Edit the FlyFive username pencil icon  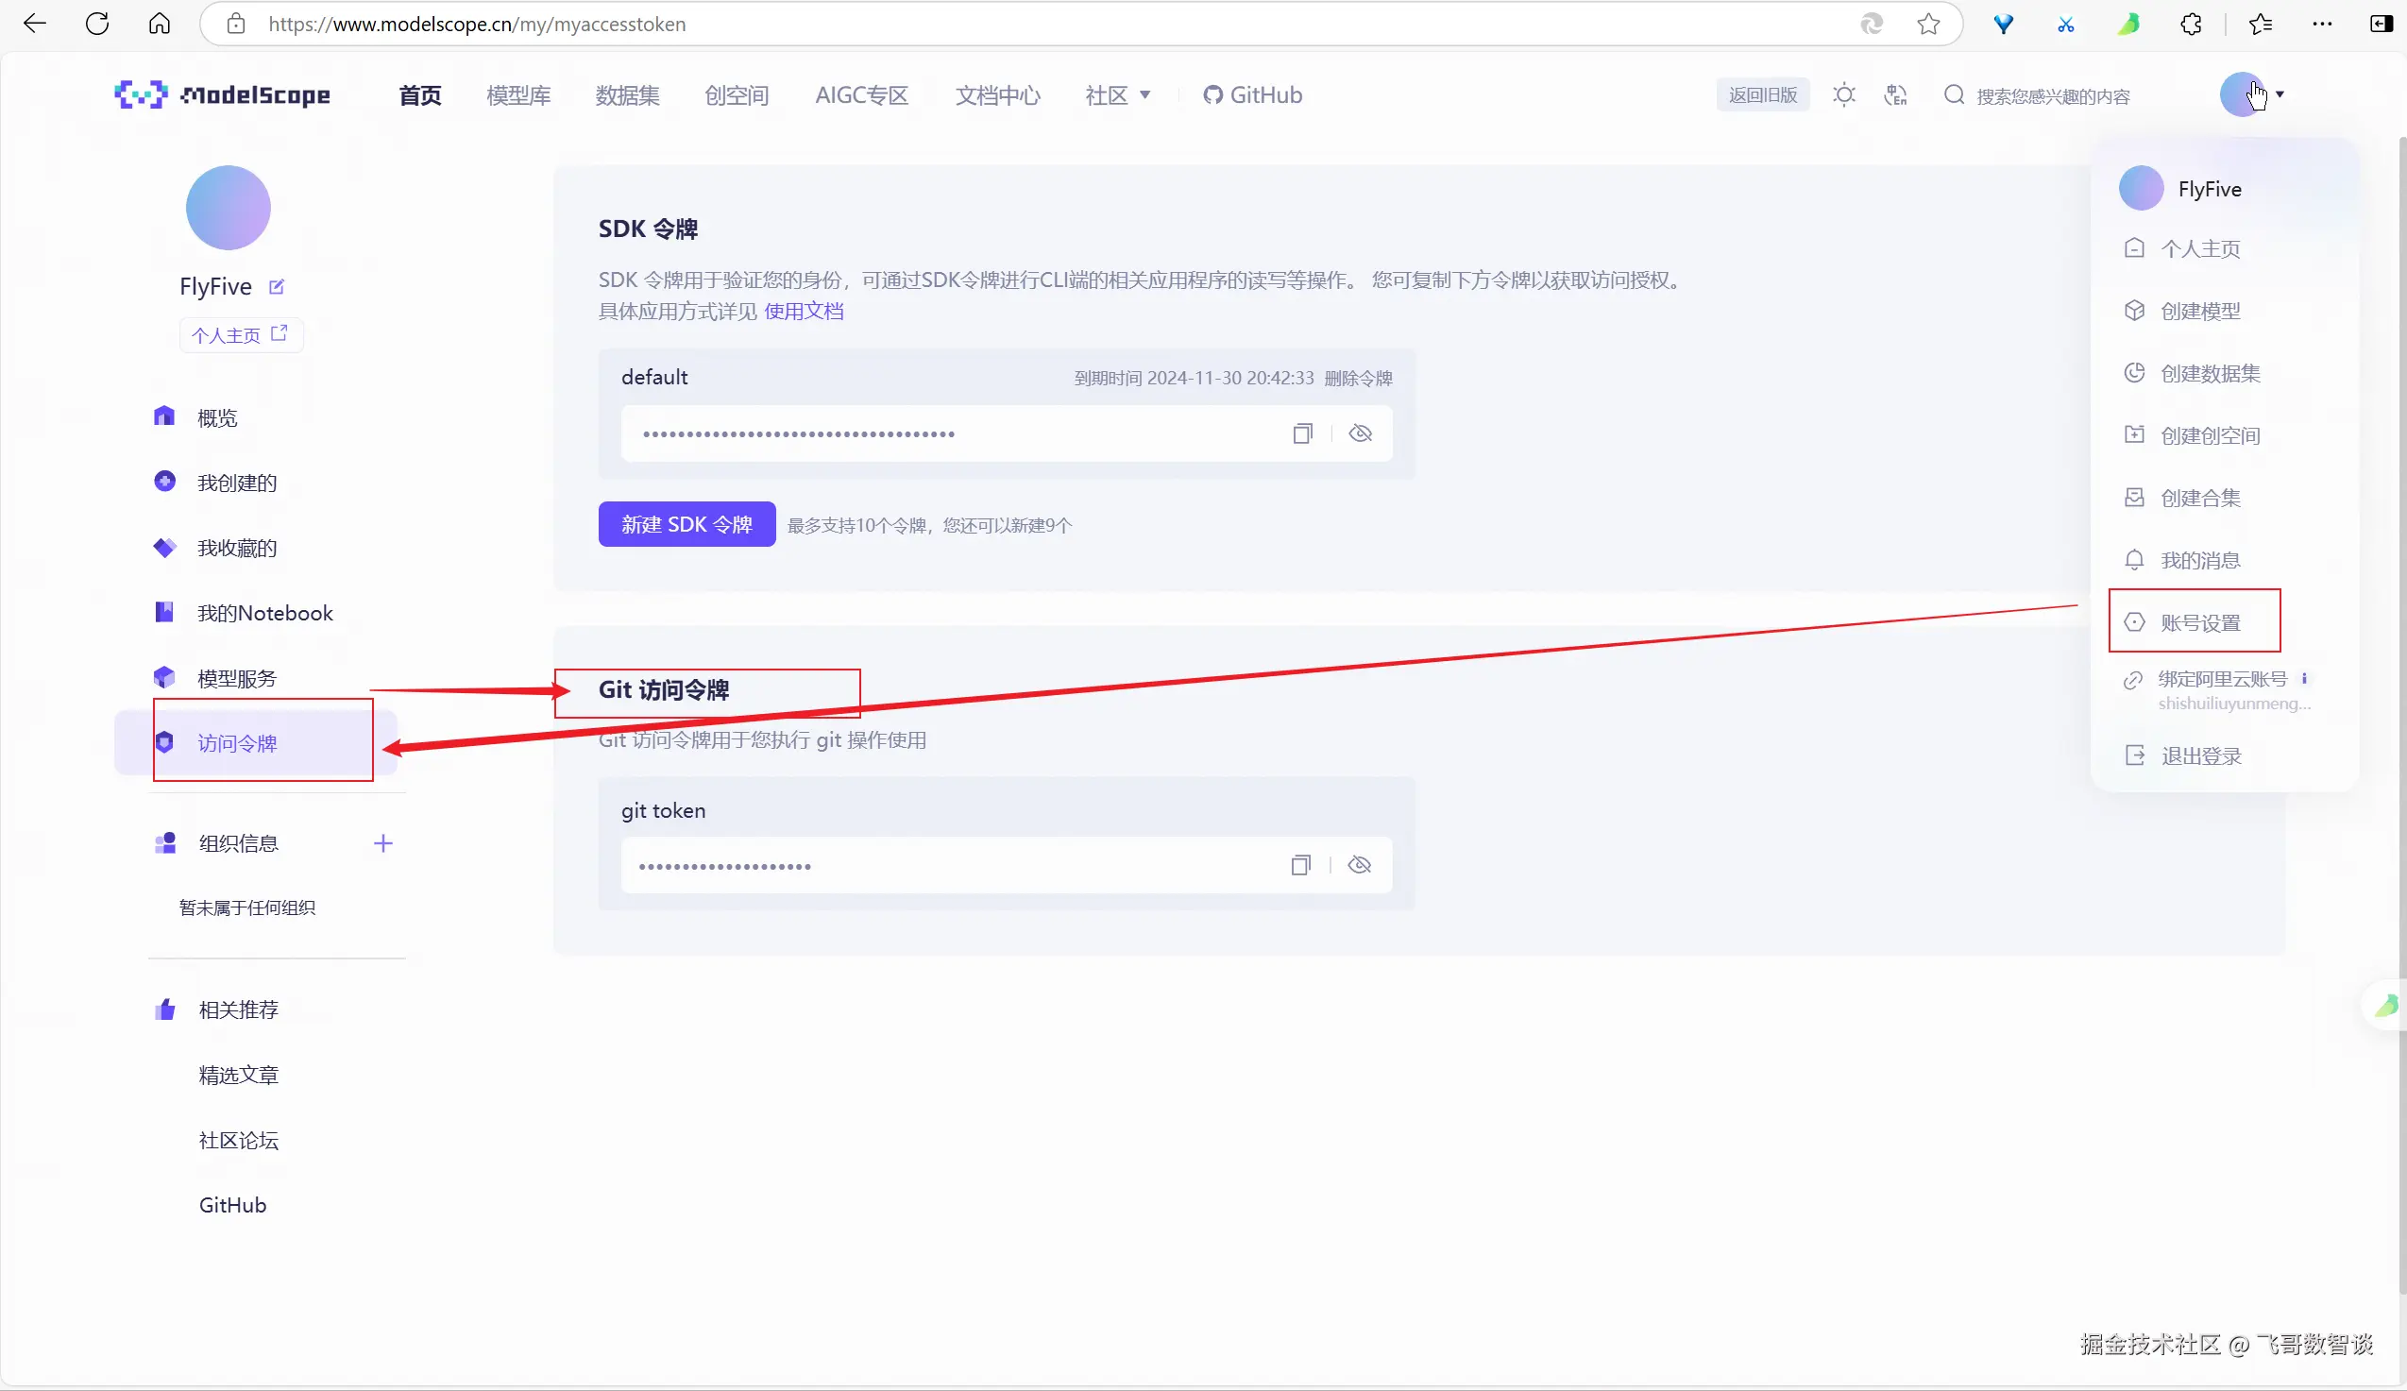point(276,287)
